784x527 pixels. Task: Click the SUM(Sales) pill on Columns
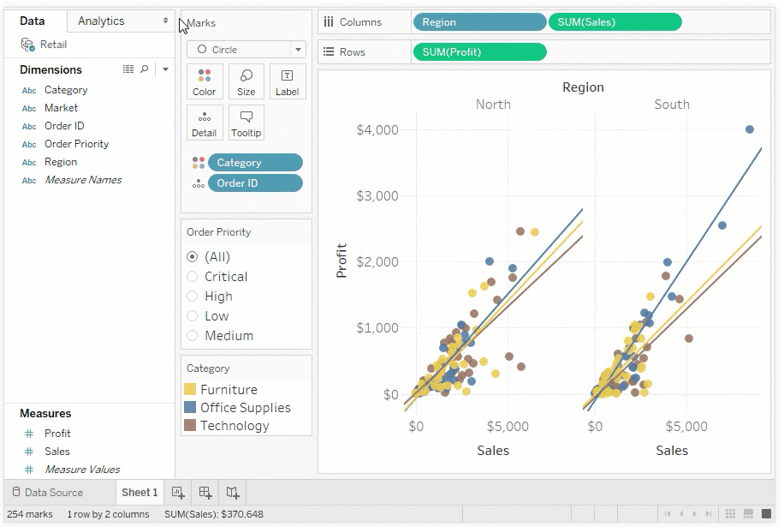615,22
